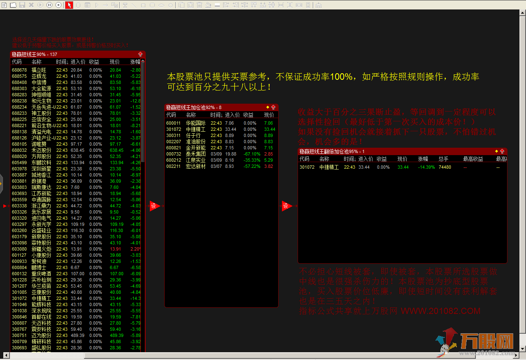Sort 稳赢短线王90% panel by 现价 column
The width and height of the screenshot is (526, 360).
point(114,62)
